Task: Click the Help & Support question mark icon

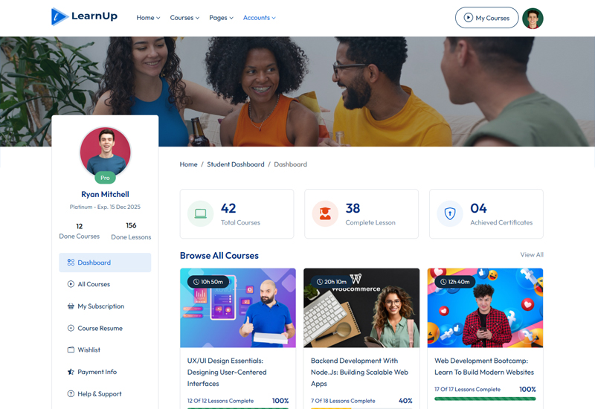Action: click(71, 394)
